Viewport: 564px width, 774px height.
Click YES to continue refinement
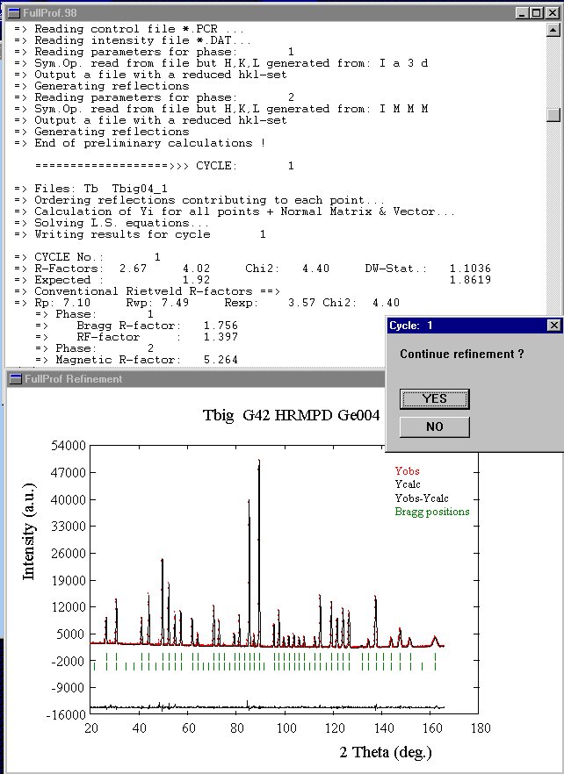pos(434,398)
